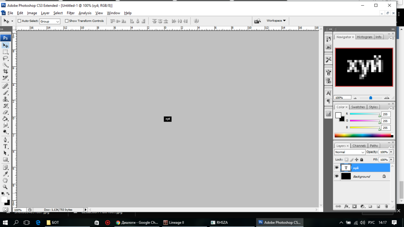Screen dimensions: 404x227
Task: Select the Background layer row
Action: pos(362,177)
